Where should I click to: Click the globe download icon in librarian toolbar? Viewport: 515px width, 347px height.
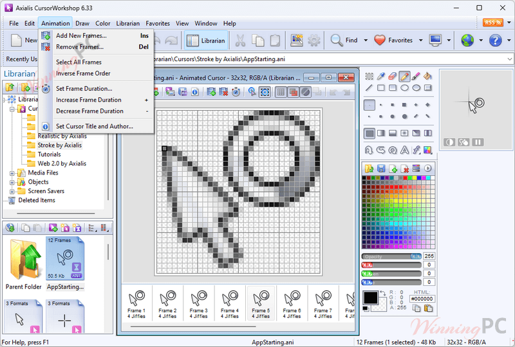pyautogui.click(x=10, y=227)
